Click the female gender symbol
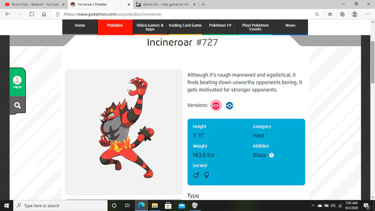The image size is (375, 211). [206, 175]
